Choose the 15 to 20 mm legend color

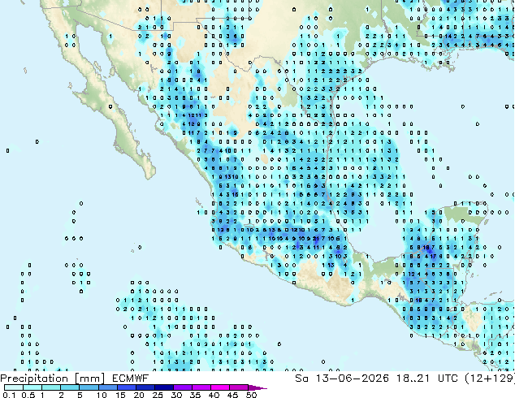pos(126,387)
